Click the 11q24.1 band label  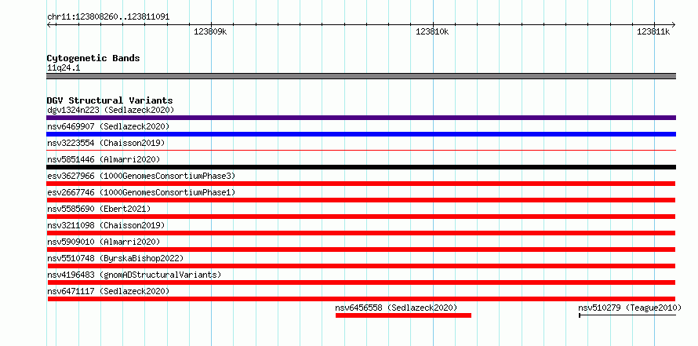pyautogui.click(x=64, y=68)
